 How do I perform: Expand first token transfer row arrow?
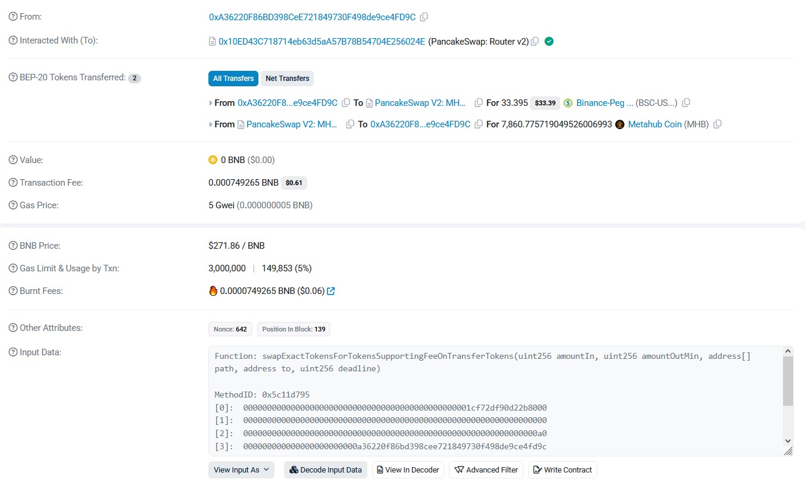[211, 103]
